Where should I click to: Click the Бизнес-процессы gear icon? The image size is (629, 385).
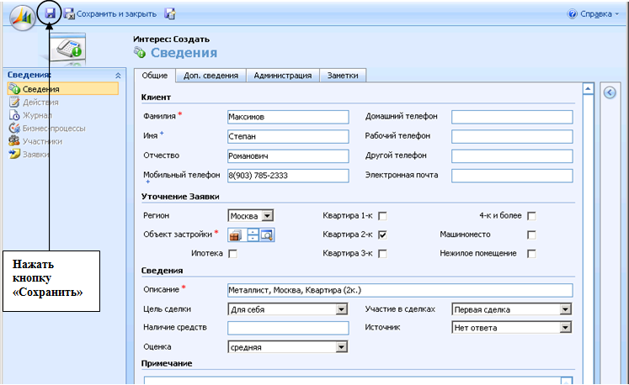[x=14, y=129]
